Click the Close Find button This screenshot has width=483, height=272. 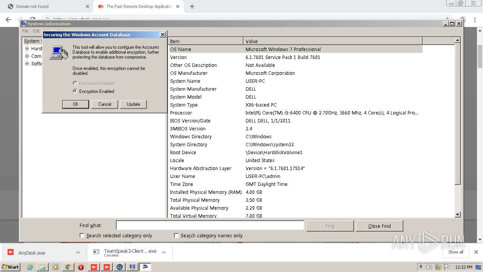[379, 226]
